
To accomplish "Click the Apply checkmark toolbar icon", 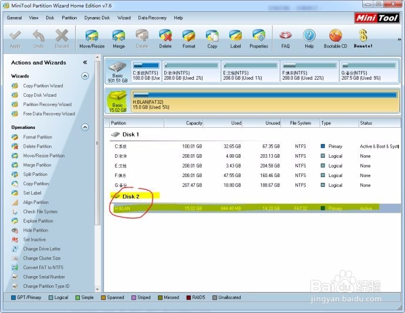I will coord(15,39).
